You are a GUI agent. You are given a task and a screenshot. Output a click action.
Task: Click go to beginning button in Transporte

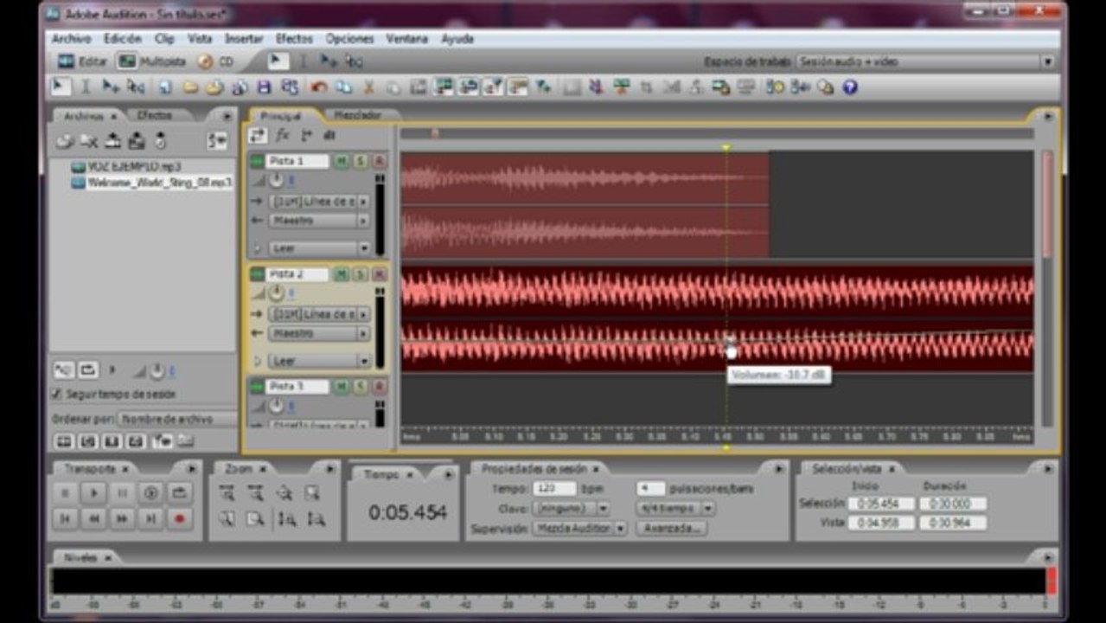[x=65, y=518]
